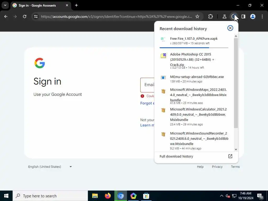The height and width of the screenshot is (201, 268).
Task: Open Chrome Labs flask icon
Action: 224,16
